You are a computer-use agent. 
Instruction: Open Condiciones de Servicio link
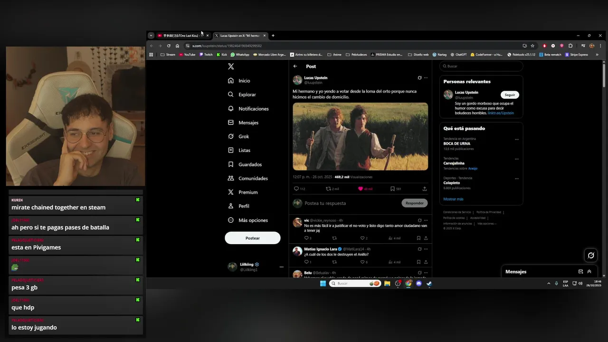click(457, 212)
